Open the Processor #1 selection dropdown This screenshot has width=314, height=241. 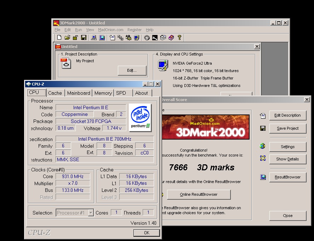pyautogui.click(x=91, y=213)
